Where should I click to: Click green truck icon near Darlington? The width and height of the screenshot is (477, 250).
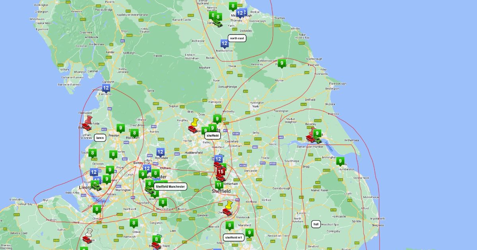coord(218,24)
